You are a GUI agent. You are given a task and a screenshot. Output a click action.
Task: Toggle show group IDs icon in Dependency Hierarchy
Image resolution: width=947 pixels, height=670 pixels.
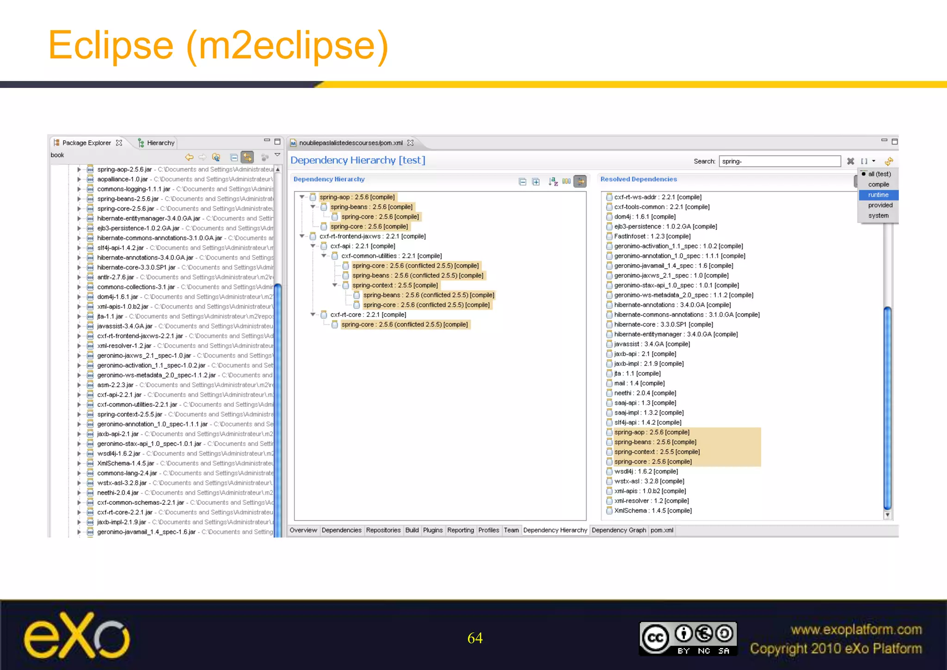[x=566, y=181]
